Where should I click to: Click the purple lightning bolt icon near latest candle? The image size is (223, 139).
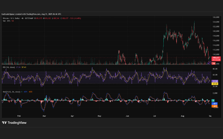click(x=210, y=63)
